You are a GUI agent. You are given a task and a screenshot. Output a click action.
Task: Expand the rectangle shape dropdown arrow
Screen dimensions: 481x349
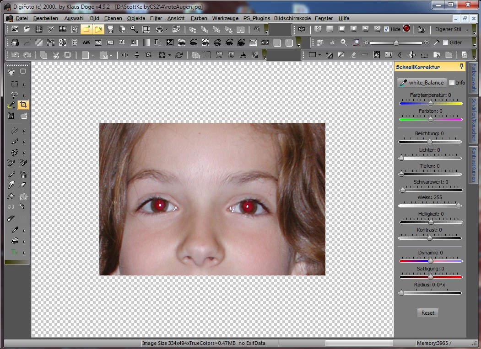(320, 55)
